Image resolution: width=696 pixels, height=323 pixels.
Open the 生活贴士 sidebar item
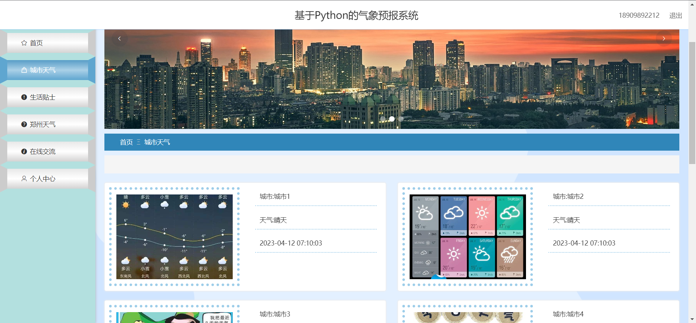click(x=47, y=97)
